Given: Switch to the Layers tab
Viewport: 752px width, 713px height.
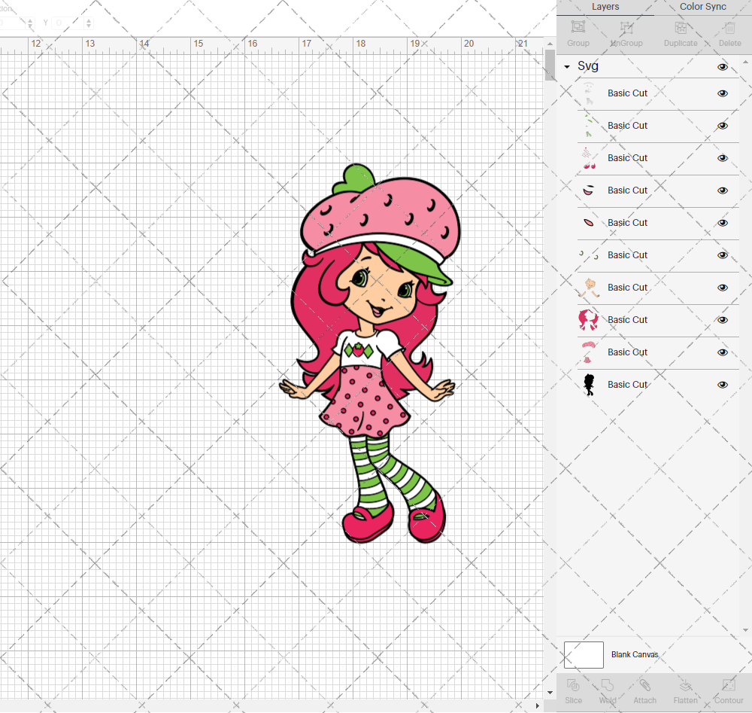Looking at the screenshot, I should click(x=605, y=7).
